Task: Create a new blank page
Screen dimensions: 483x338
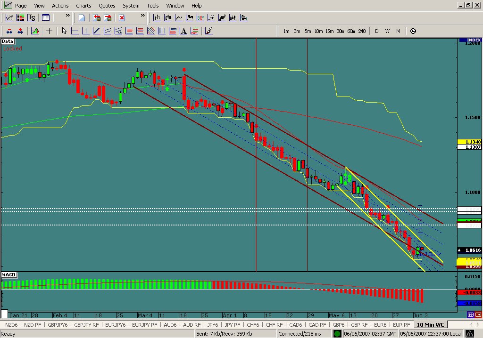Action: pos(82,18)
